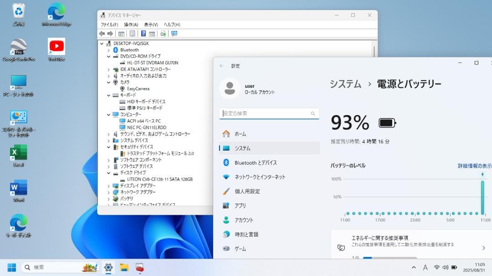Click the Gaming controller icon in Settings sidebar
The width and height of the screenshot is (492, 276).
coord(227,249)
